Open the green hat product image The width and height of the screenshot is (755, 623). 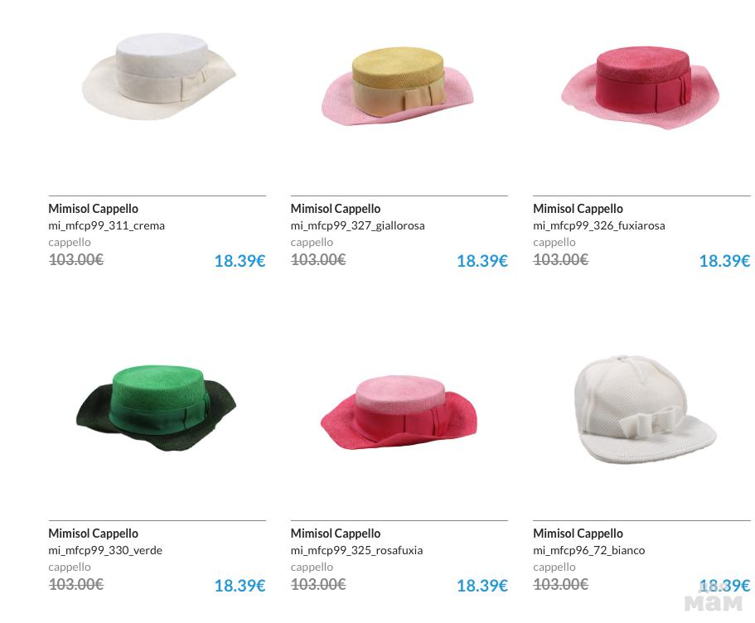point(156,408)
